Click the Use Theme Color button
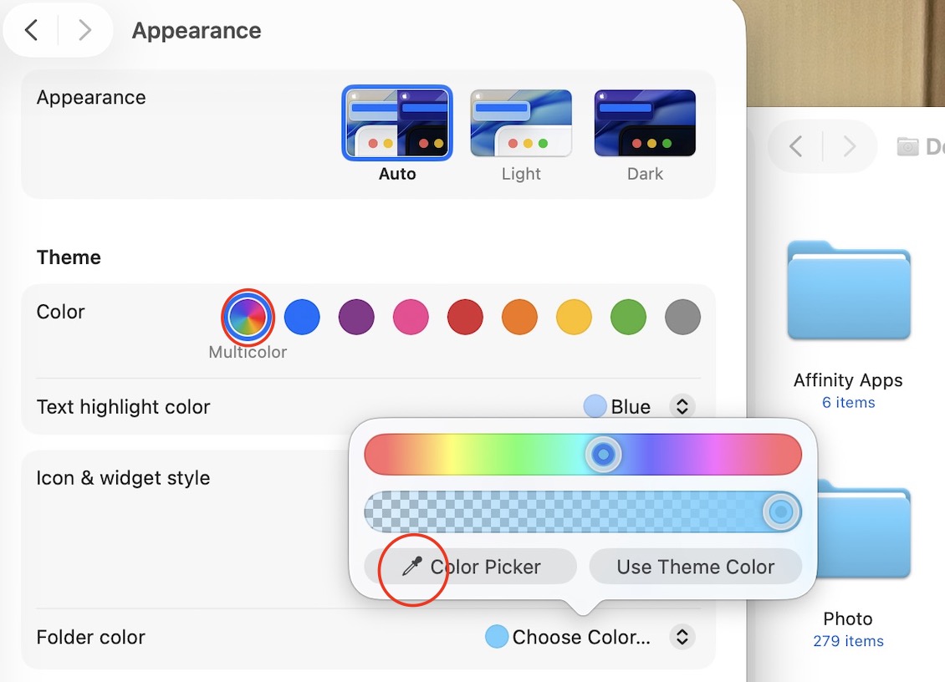 point(696,567)
